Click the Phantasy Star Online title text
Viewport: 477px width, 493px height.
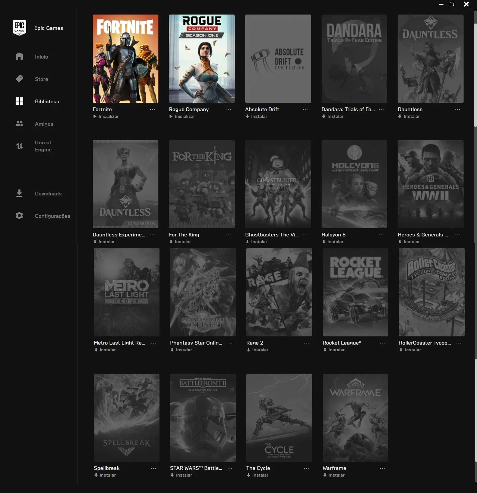pyautogui.click(x=196, y=343)
